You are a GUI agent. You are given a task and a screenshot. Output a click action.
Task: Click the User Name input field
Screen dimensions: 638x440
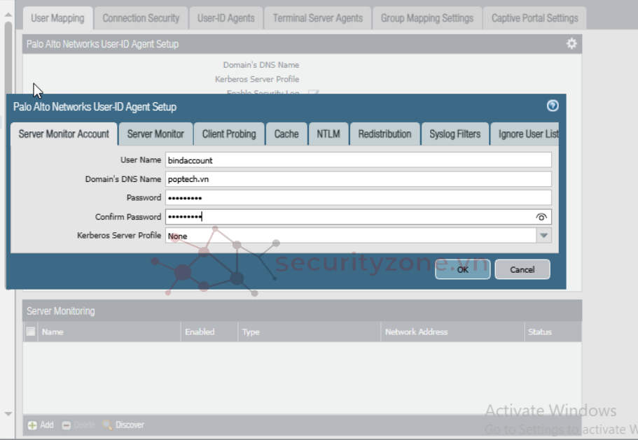coord(358,160)
